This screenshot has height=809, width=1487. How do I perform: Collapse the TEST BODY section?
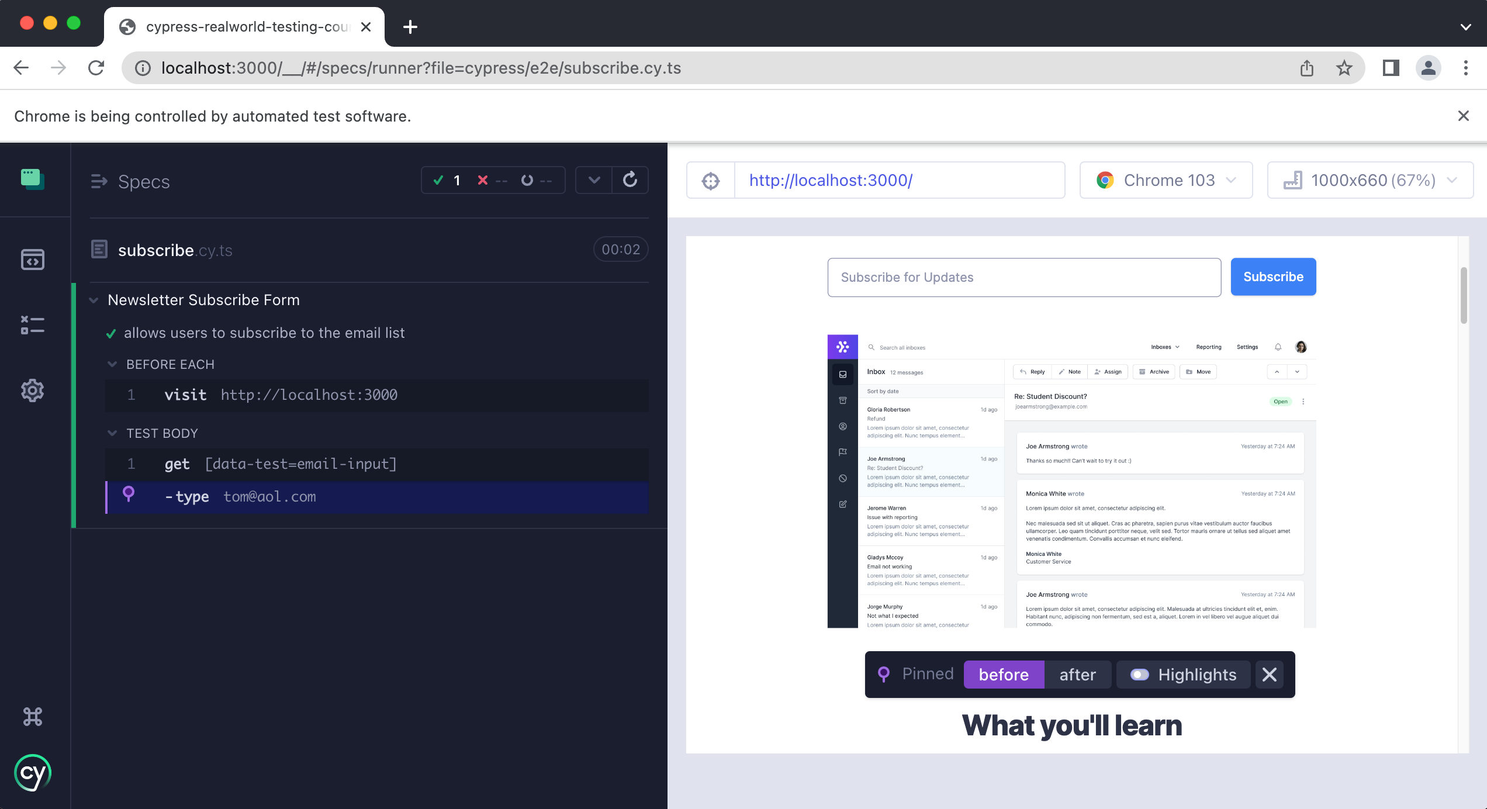(112, 433)
